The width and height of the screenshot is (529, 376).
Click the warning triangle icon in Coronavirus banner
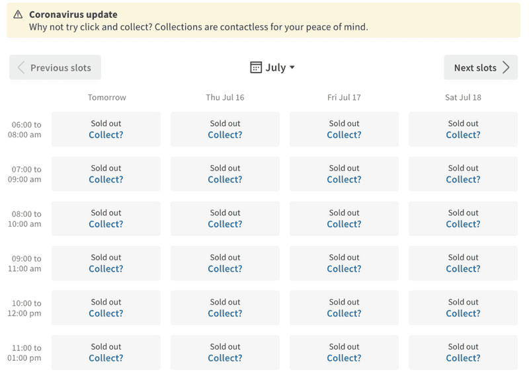tap(18, 15)
